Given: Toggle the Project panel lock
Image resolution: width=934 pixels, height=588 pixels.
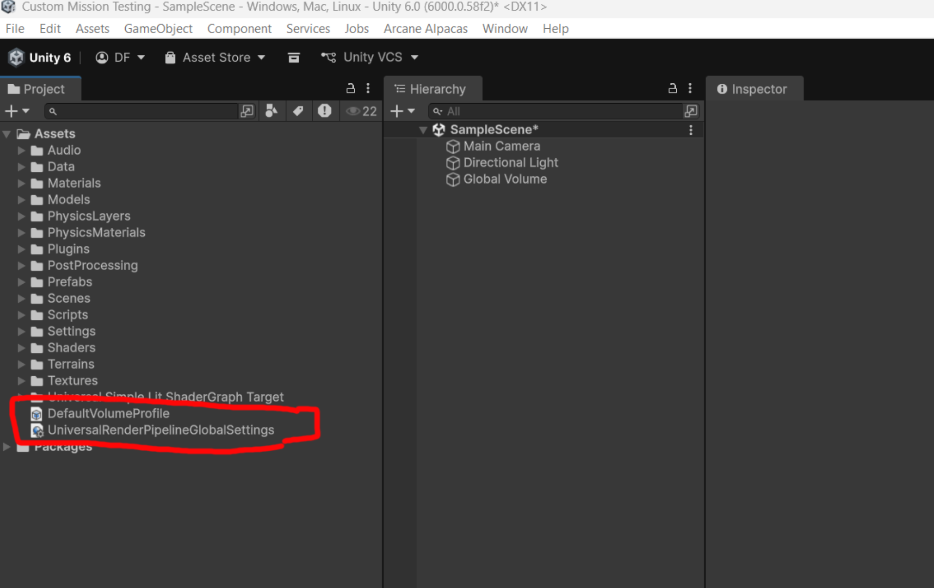Looking at the screenshot, I should (350, 88).
